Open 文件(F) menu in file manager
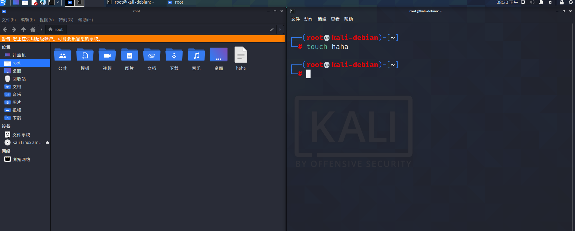 click(x=9, y=20)
